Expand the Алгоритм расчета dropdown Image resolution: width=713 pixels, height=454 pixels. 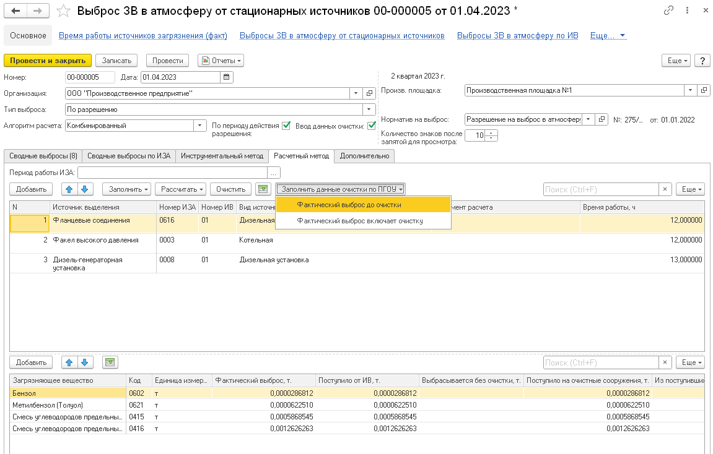pos(200,126)
